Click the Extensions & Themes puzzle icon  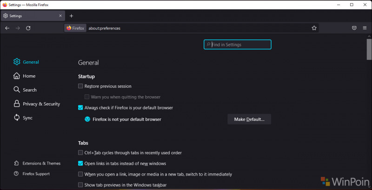[16, 163]
